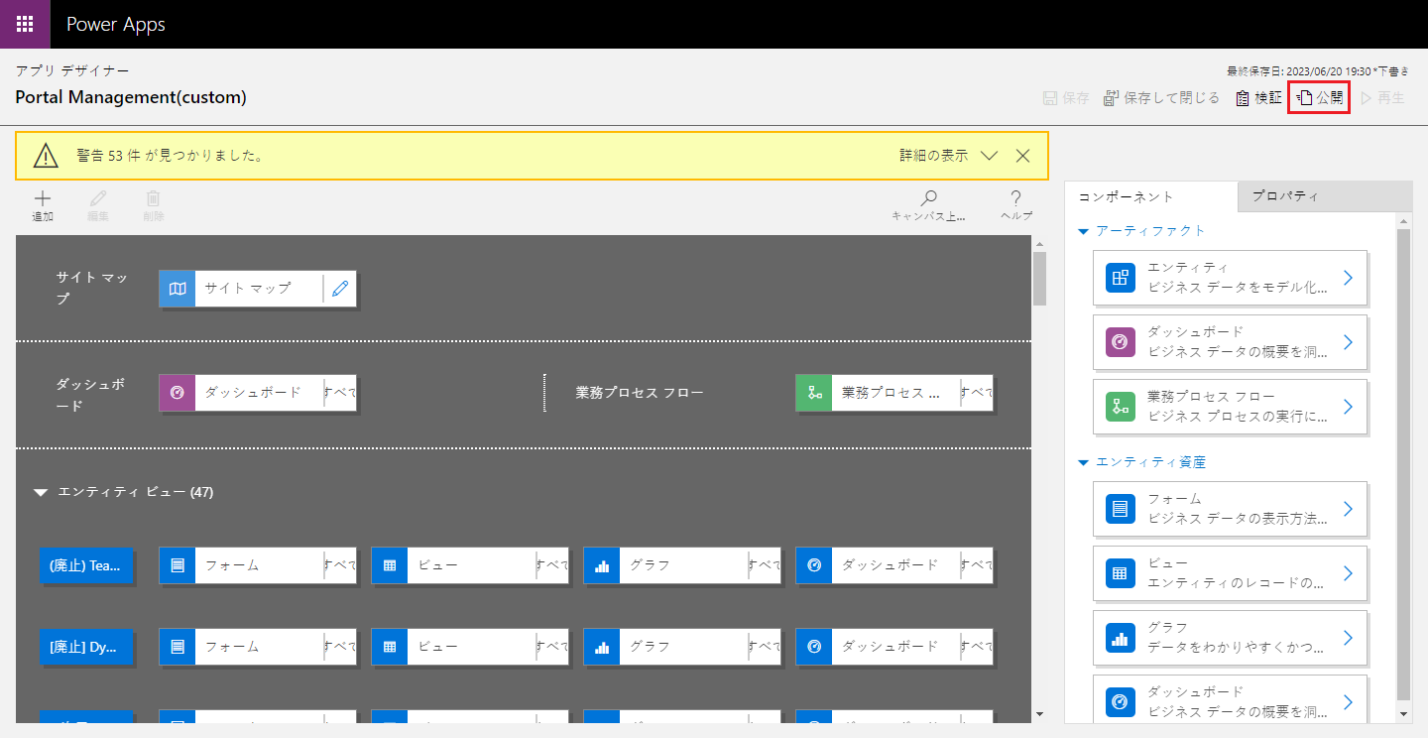
Task: Open グラフ component chevron
Action: pyautogui.click(x=1348, y=637)
